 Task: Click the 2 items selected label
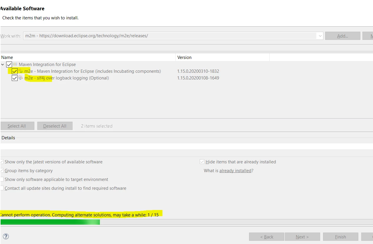[97, 126]
